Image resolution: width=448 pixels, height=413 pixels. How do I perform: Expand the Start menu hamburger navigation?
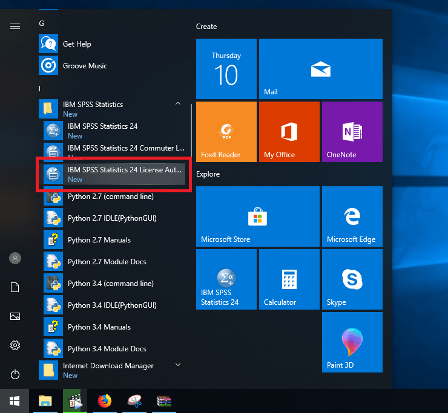pyautogui.click(x=15, y=27)
